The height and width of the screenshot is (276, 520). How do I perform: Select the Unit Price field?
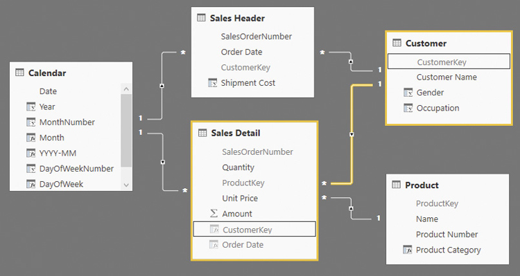[240, 199]
